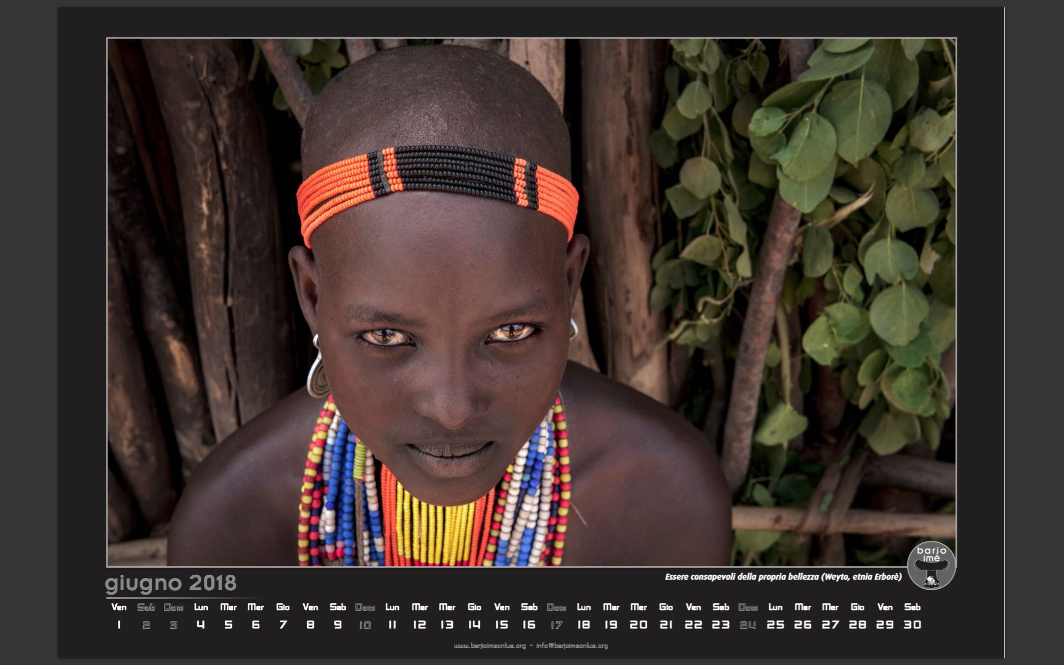The width and height of the screenshot is (1064, 665).
Task: Click the barjoimè circular logo
Action: point(932,565)
